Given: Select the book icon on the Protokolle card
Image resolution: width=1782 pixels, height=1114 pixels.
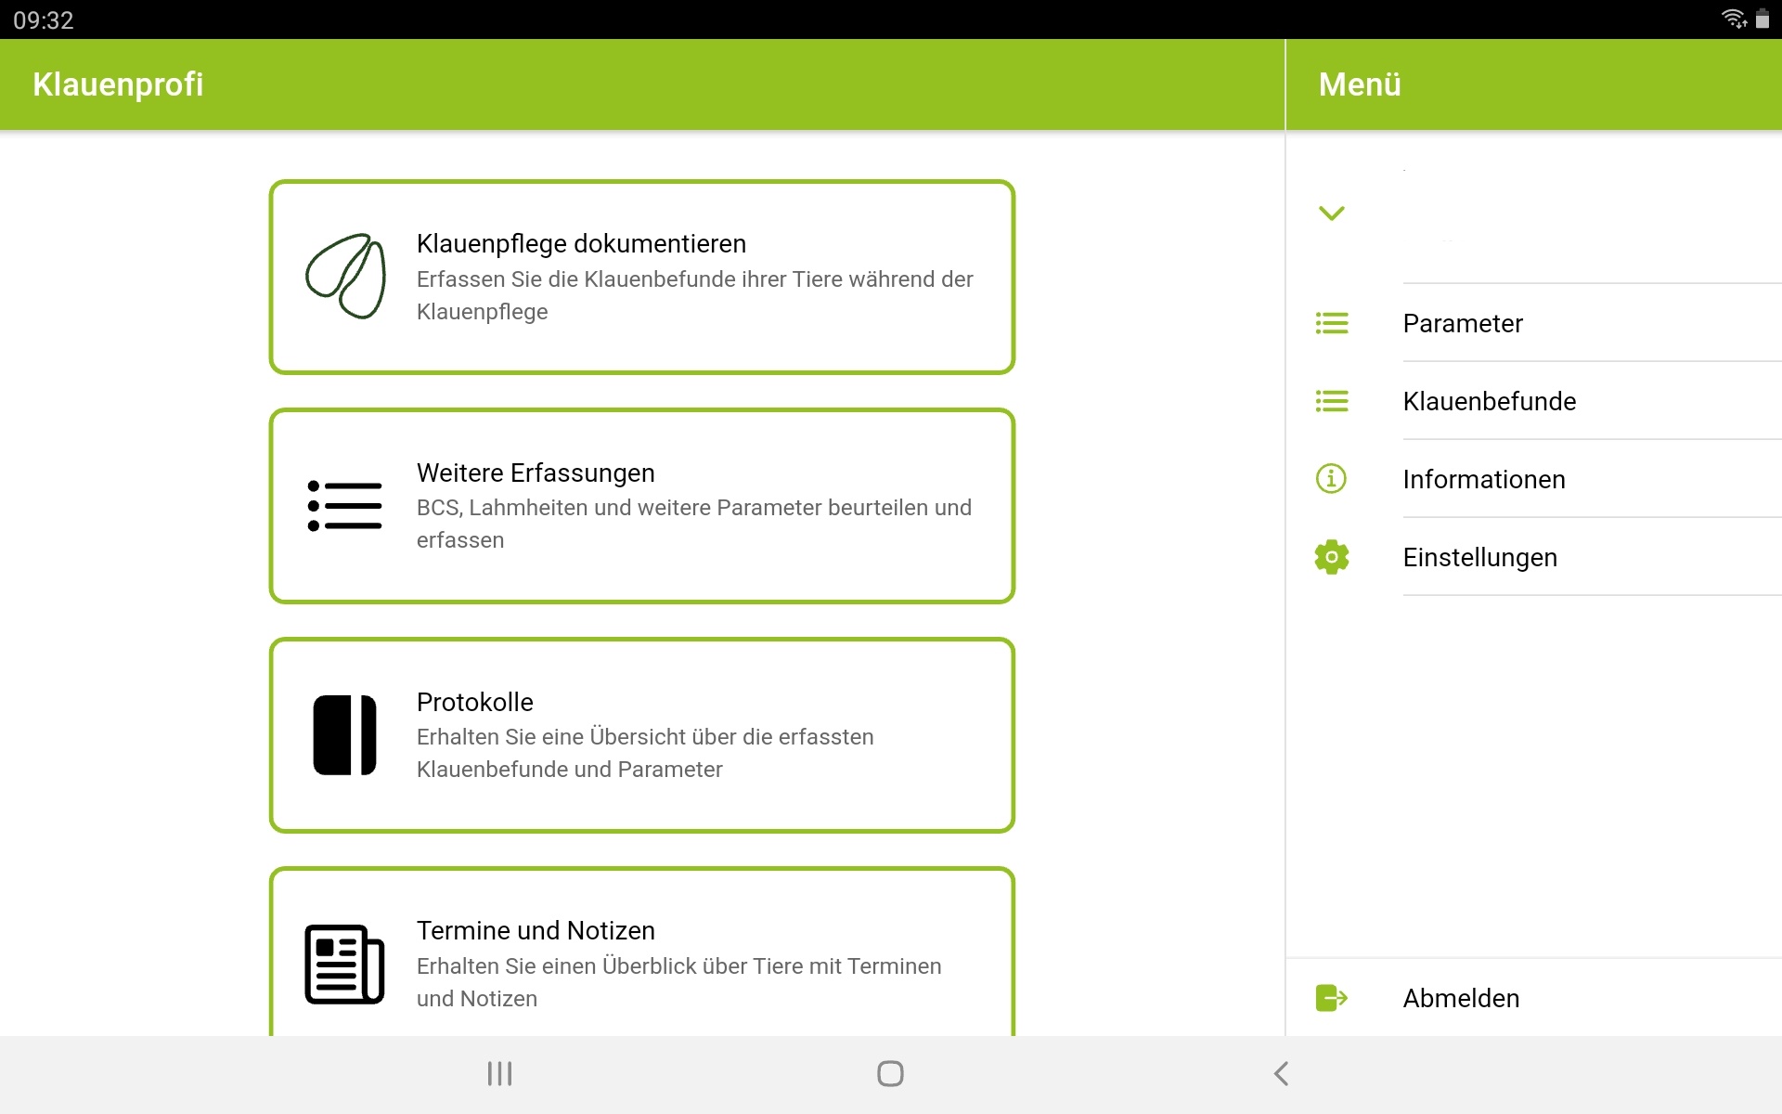Looking at the screenshot, I should pos(344,734).
